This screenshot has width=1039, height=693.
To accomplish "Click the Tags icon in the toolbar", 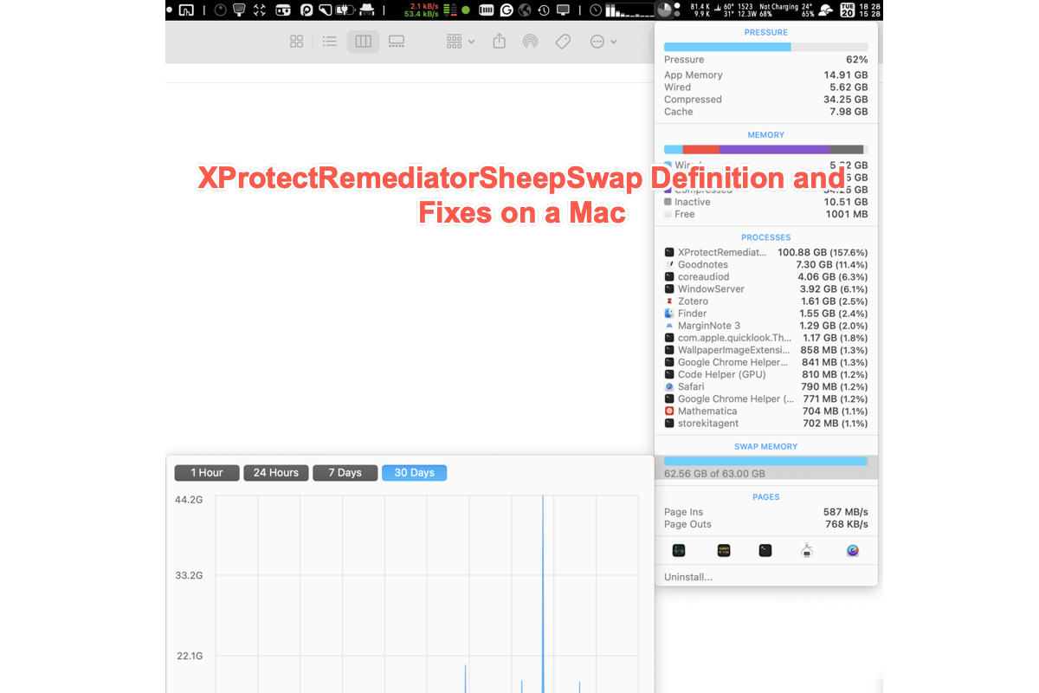I will (563, 41).
